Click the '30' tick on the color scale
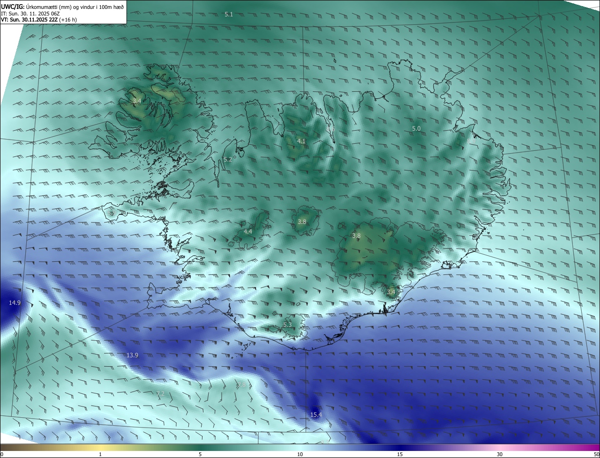600x458 pixels. [500, 454]
